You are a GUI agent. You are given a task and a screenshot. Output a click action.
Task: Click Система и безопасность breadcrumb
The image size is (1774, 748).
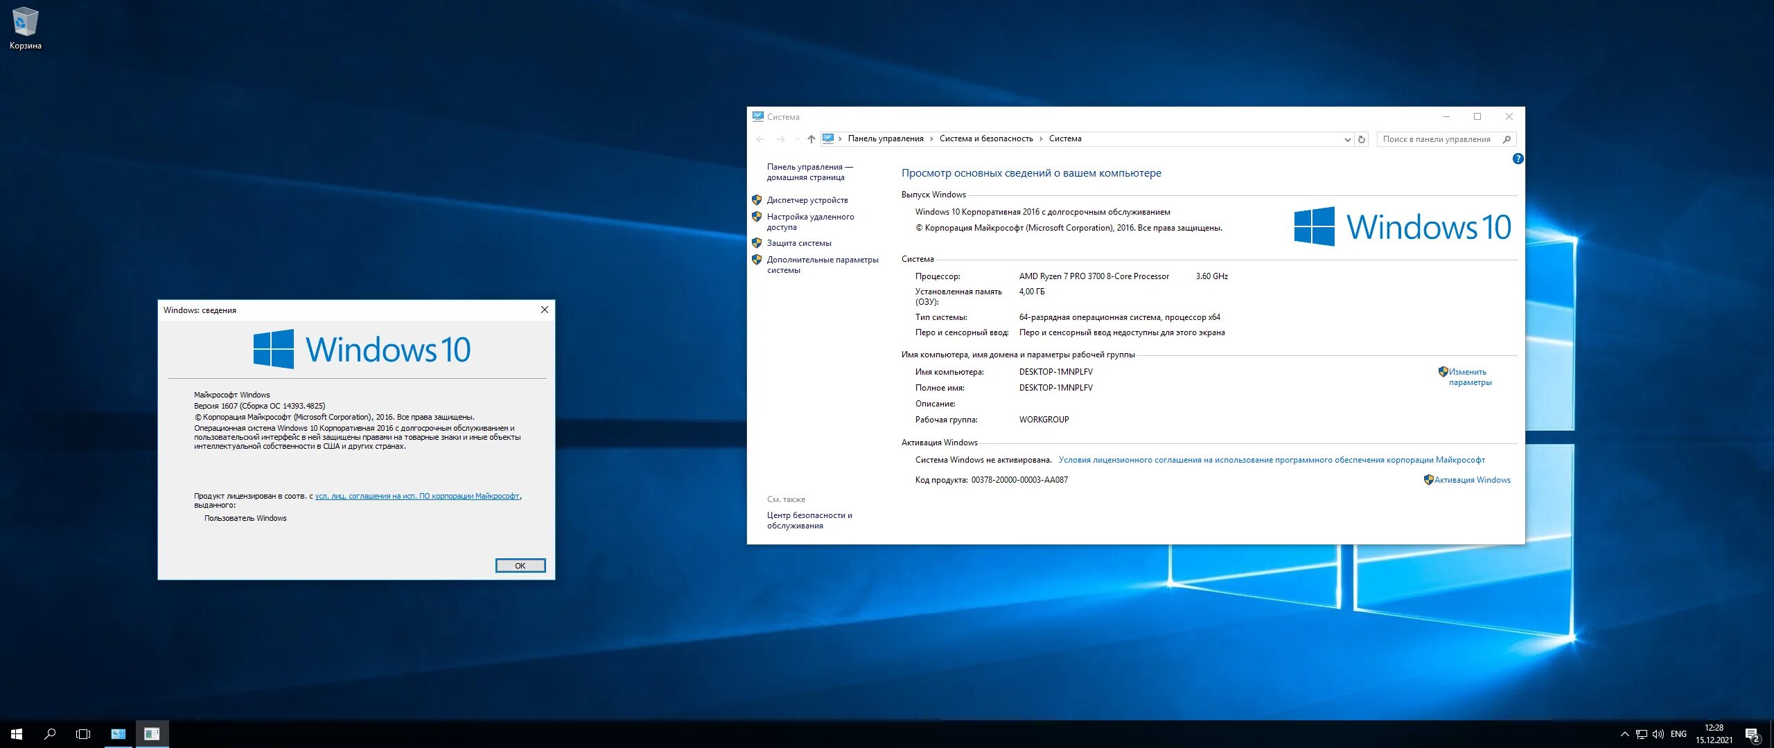985,139
